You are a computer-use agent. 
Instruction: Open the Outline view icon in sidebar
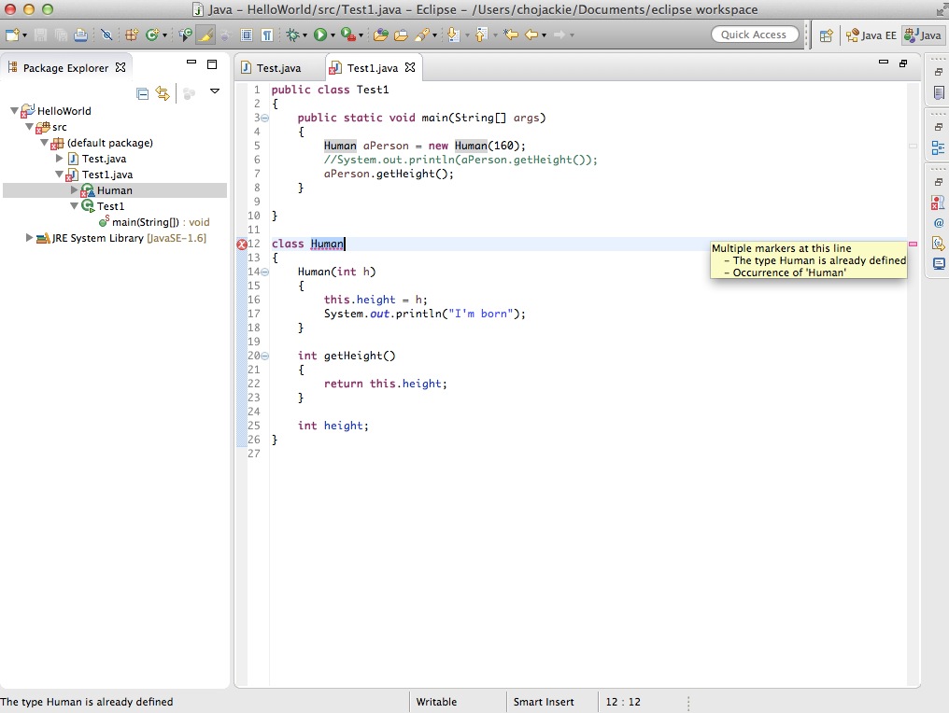pos(938,147)
